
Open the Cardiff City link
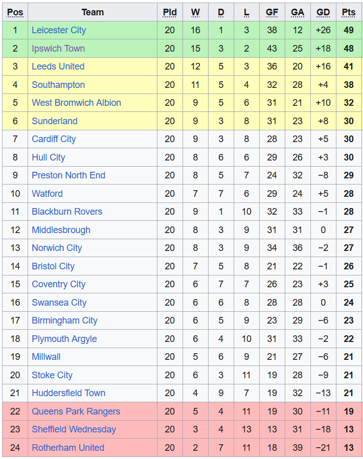[53, 139]
